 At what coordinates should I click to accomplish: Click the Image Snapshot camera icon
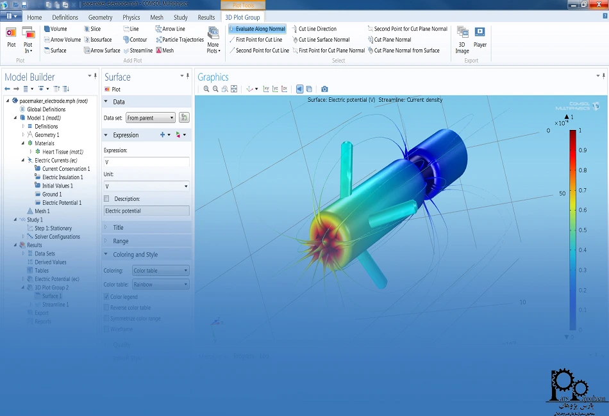[325, 89]
